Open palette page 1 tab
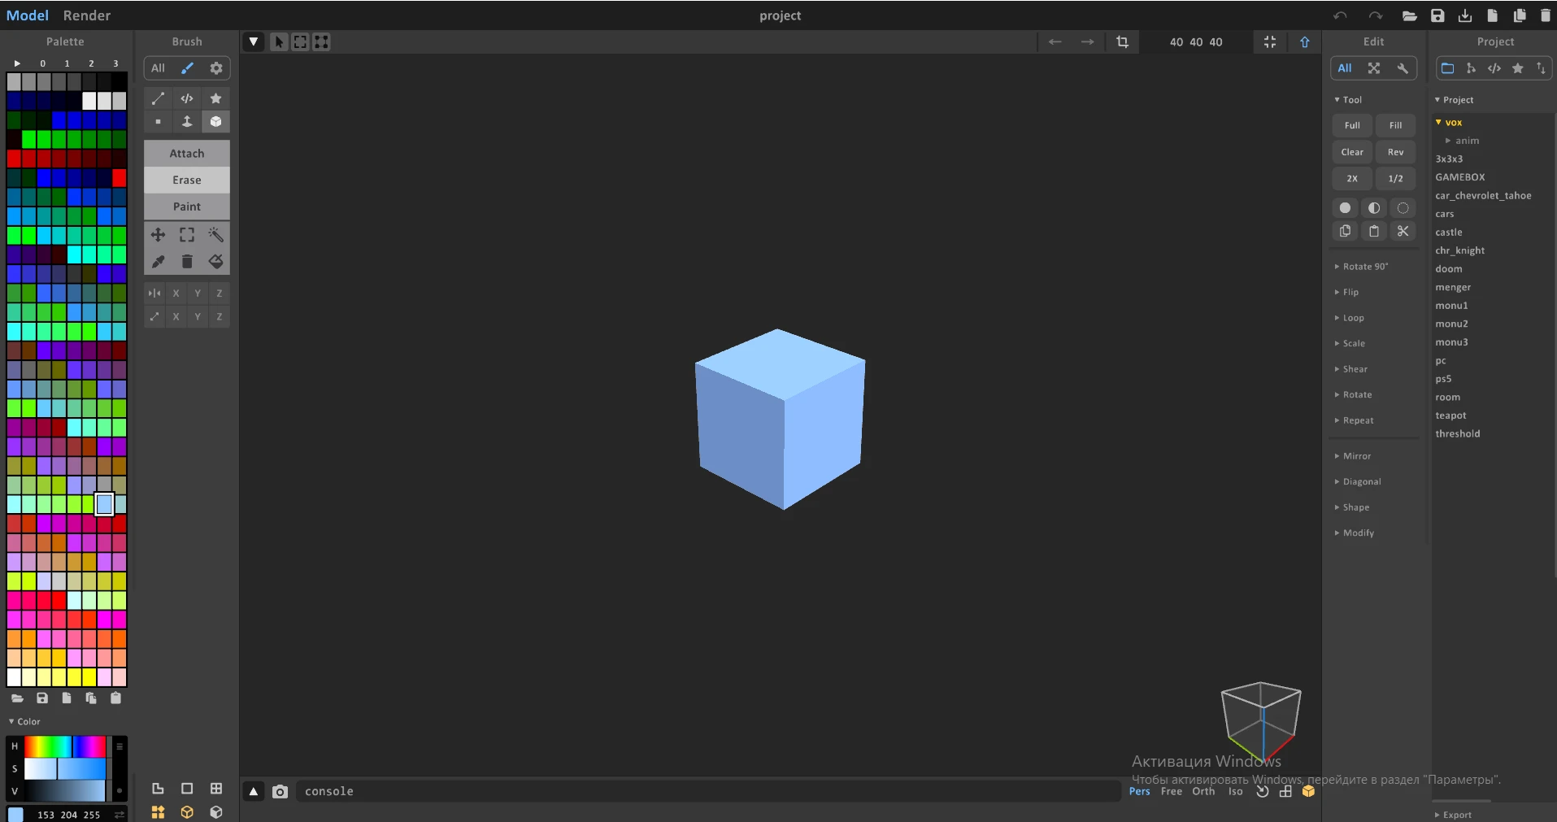This screenshot has width=1557, height=822. 67,63
